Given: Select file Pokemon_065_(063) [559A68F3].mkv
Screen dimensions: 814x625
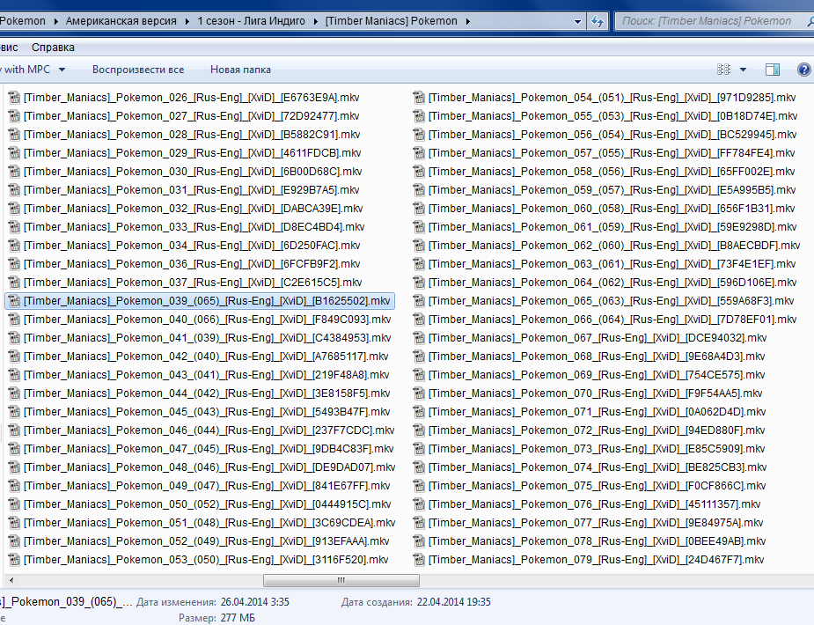Looking at the screenshot, I should (611, 301).
